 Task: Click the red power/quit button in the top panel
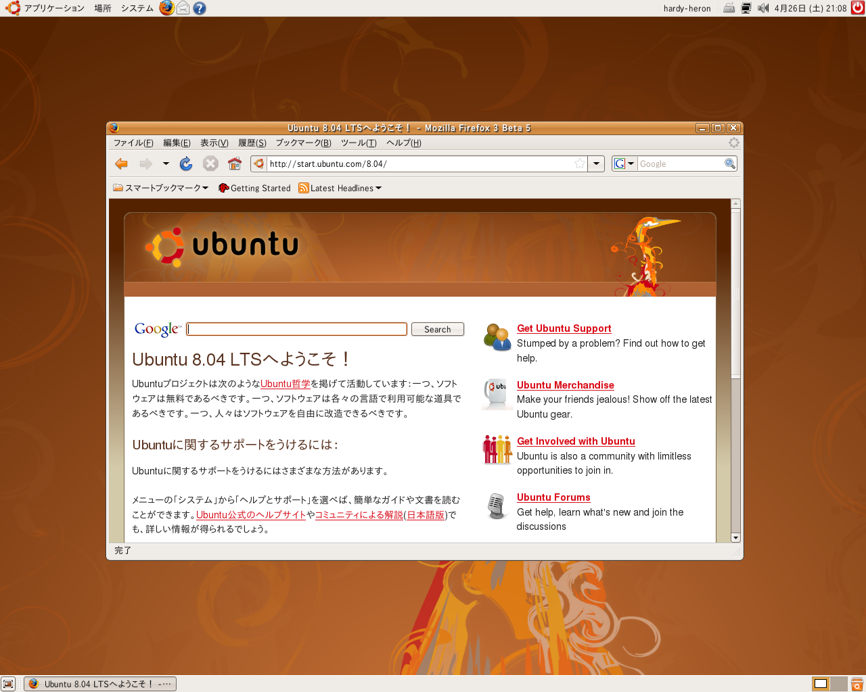(858, 8)
